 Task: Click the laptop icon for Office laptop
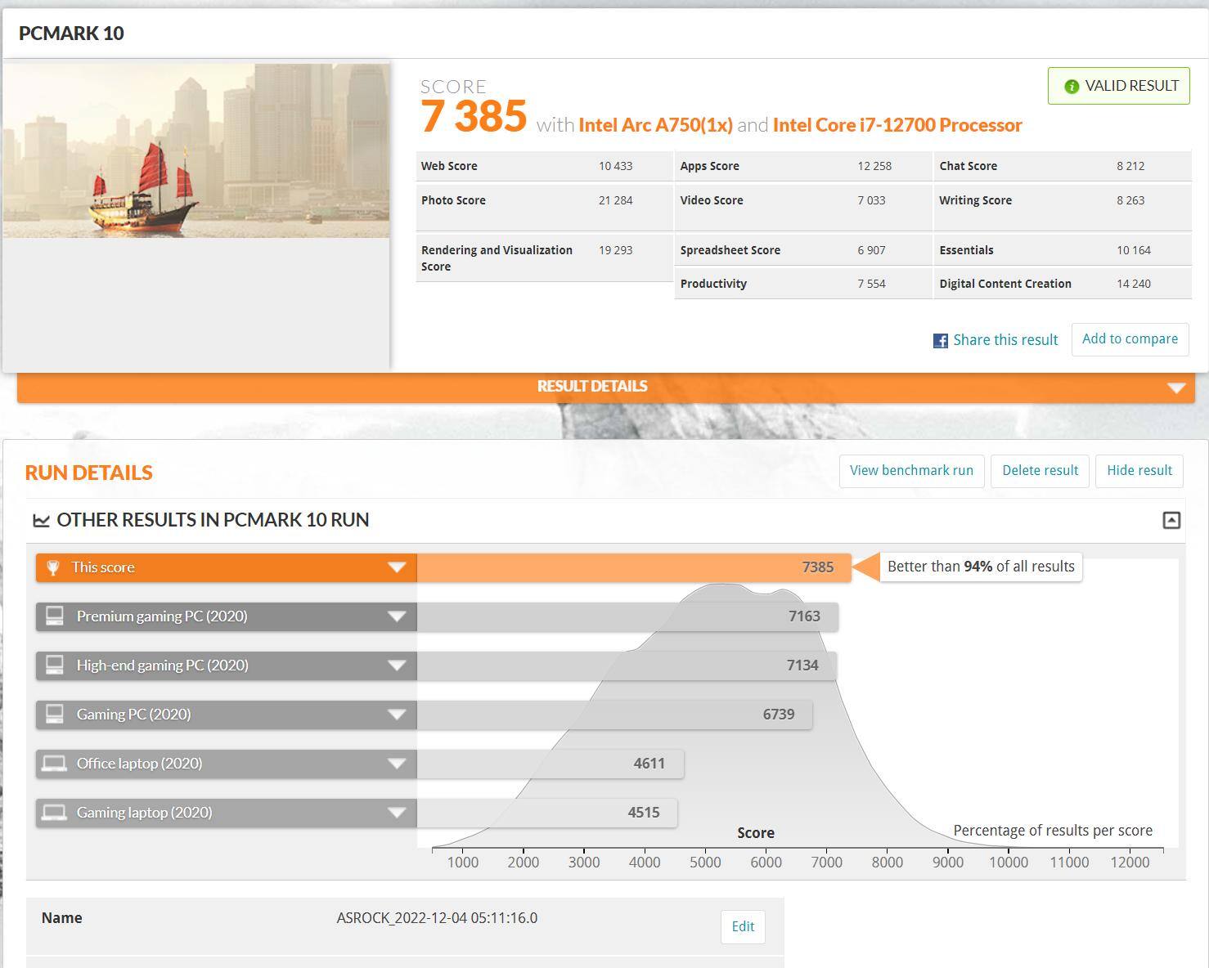pyautogui.click(x=55, y=764)
